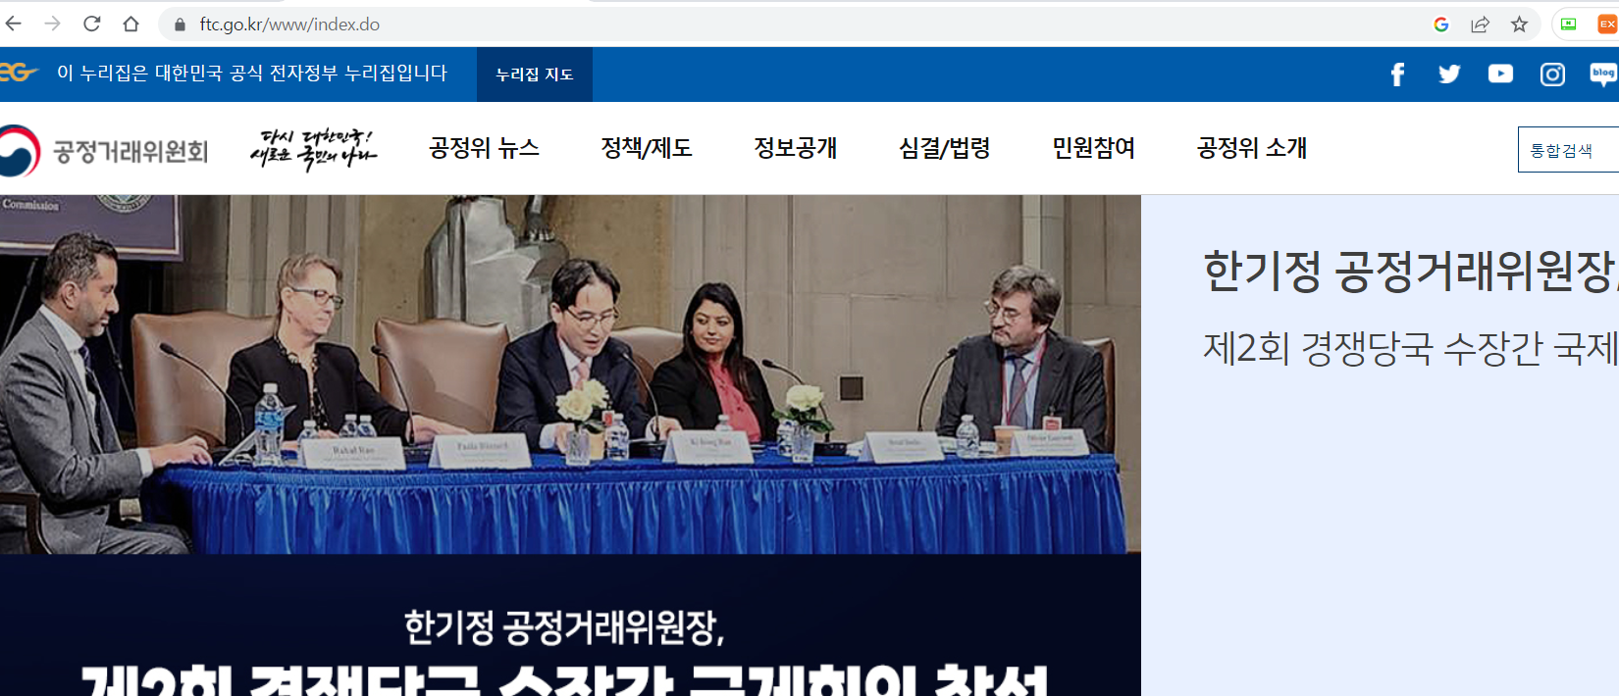Go back to previous page
This screenshot has width=1619, height=696.
point(13,24)
